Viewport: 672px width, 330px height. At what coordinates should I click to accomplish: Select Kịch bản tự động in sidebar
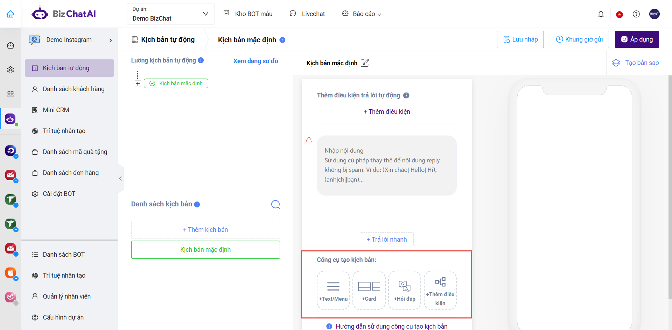(x=69, y=68)
